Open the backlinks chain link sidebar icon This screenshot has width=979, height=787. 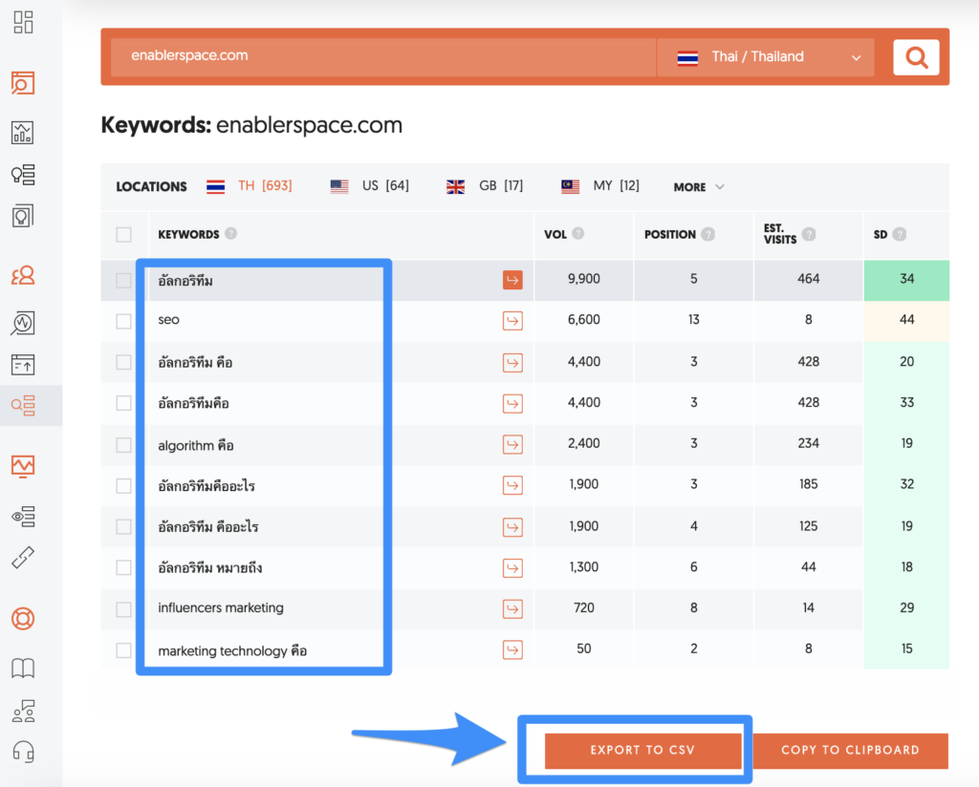point(23,558)
